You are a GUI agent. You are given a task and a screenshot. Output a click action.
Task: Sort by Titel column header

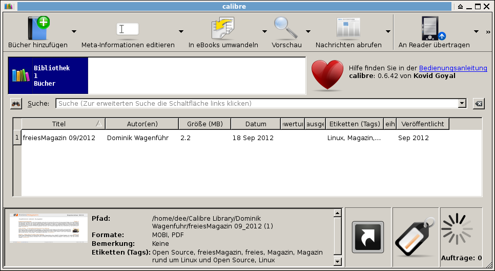click(x=63, y=124)
